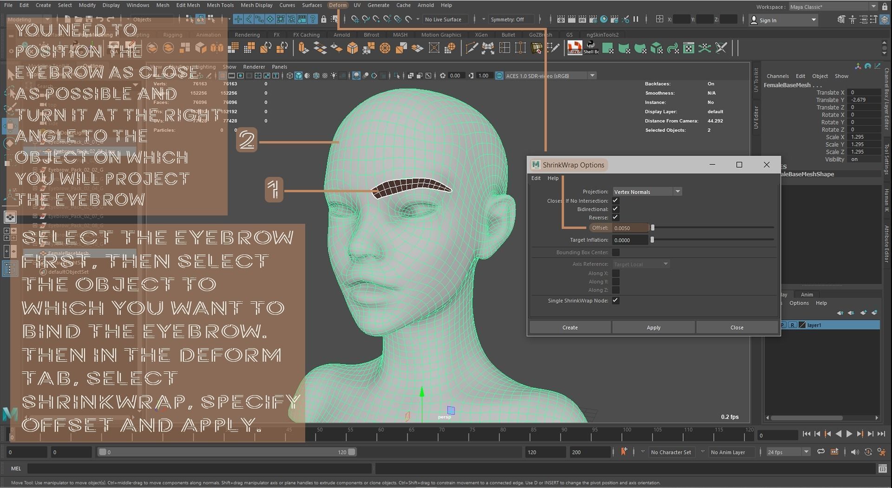
Task: Switch to the Anim layer tab
Action: [x=807, y=294]
